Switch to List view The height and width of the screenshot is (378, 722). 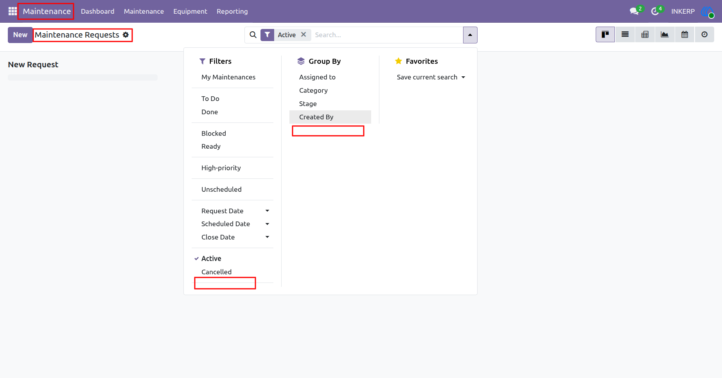(625, 34)
